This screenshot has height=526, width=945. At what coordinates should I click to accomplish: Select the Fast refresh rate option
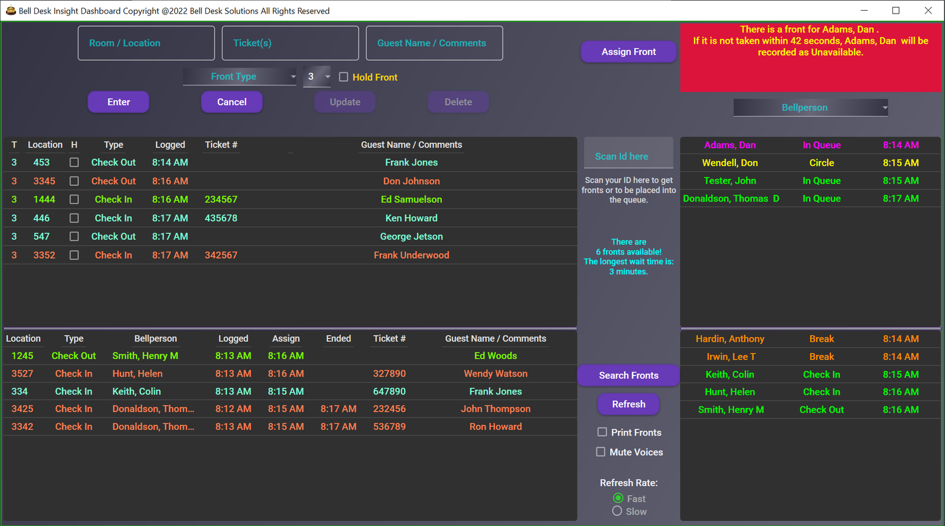pyautogui.click(x=618, y=498)
